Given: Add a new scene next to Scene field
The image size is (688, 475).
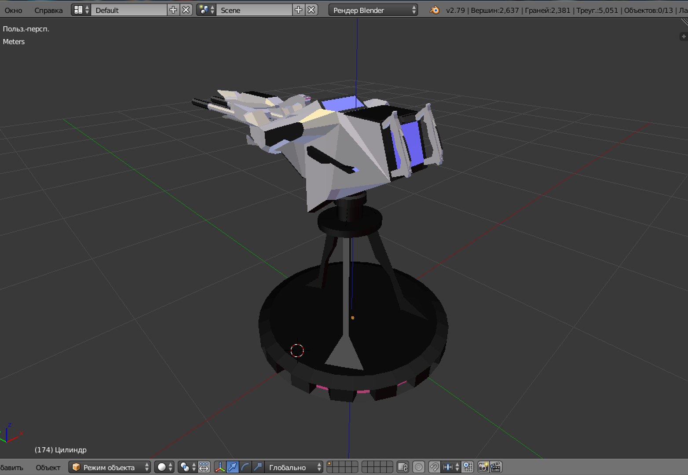Looking at the screenshot, I should (299, 10).
